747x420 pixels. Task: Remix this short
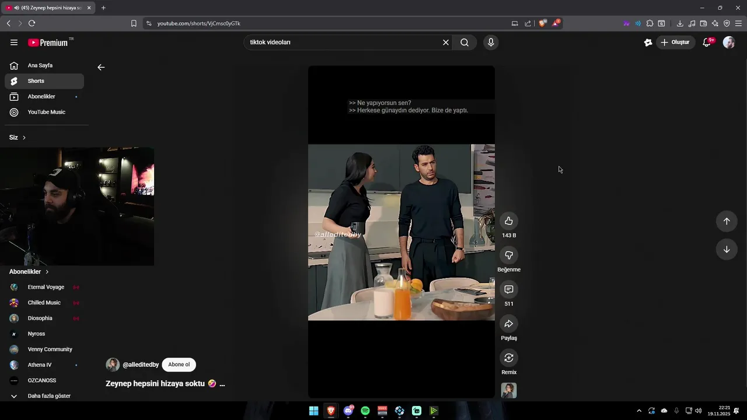[509, 358]
